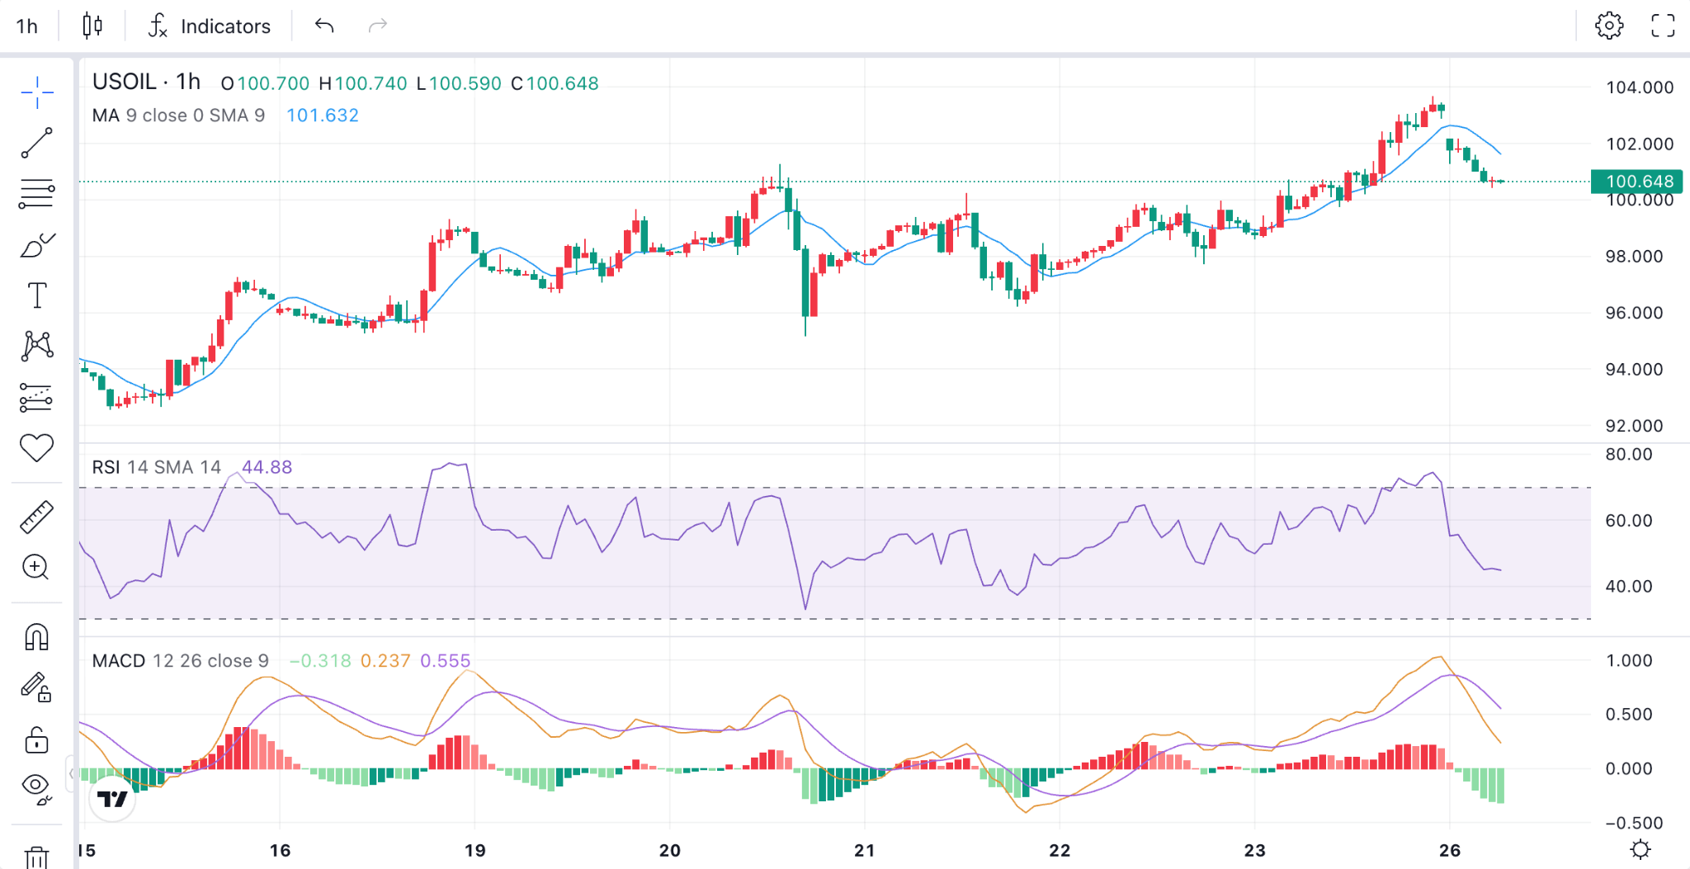1690x869 pixels.
Task: Select the trend line drawing tool
Action: click(37, 143)
